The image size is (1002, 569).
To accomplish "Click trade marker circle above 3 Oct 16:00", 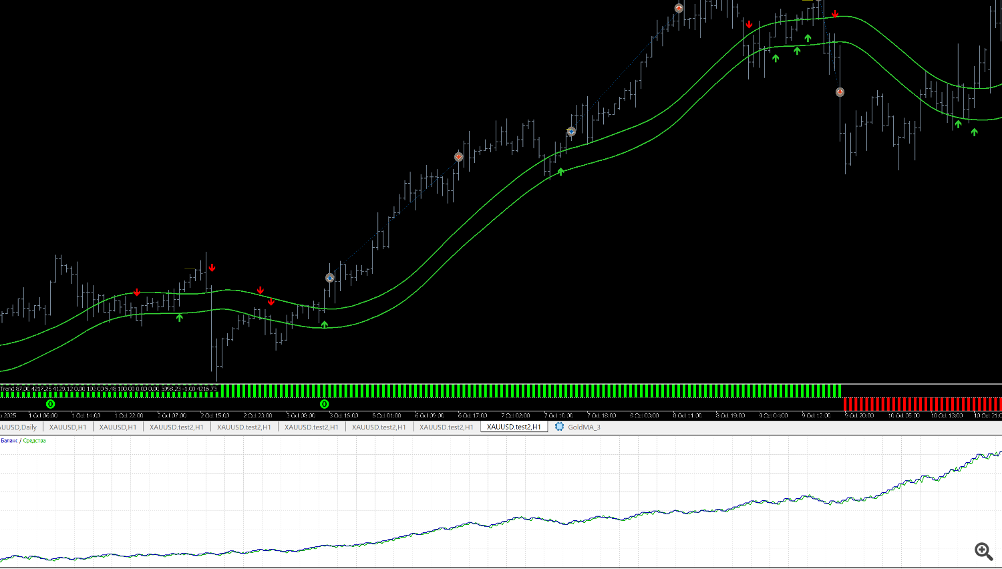I will pyautogui.click(x=330, y=277).
